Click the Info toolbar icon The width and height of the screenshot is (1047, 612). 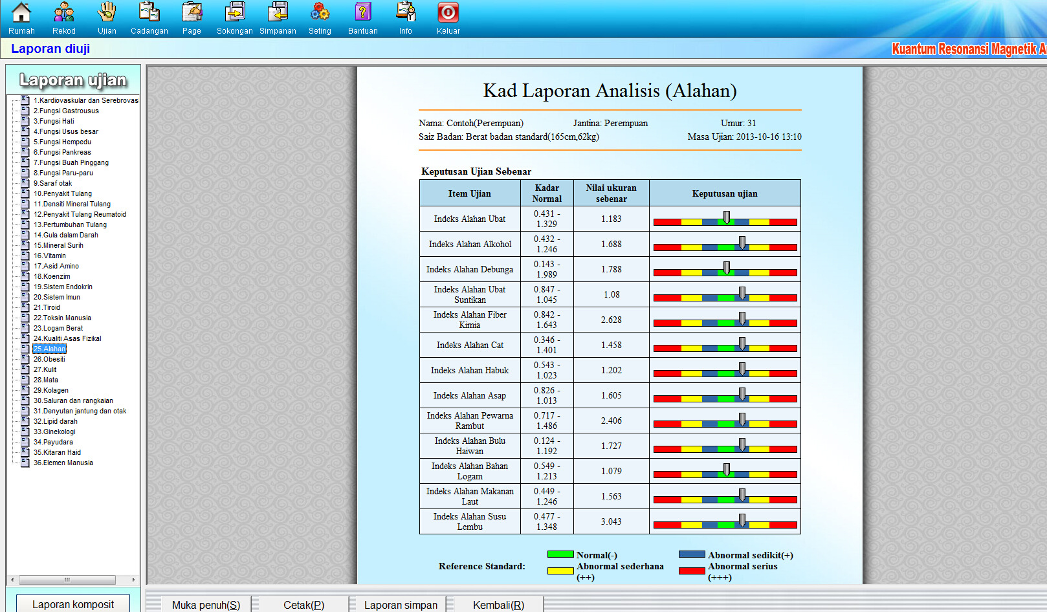[406, 18]
